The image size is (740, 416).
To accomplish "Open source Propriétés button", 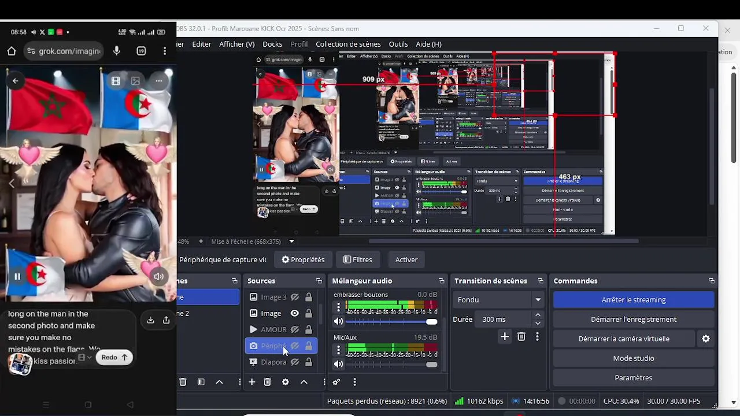I will coord(303,260).
